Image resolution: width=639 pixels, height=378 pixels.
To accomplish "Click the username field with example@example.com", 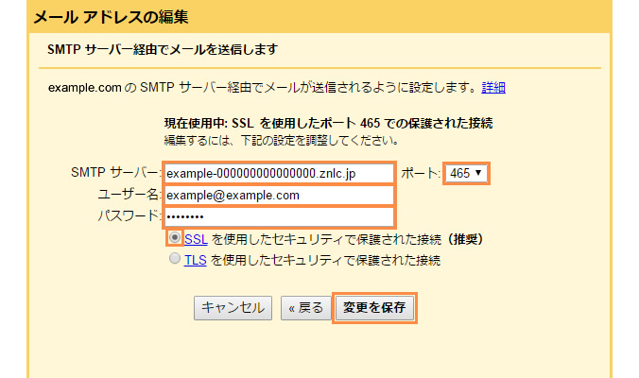I will (x=279, y=195).
